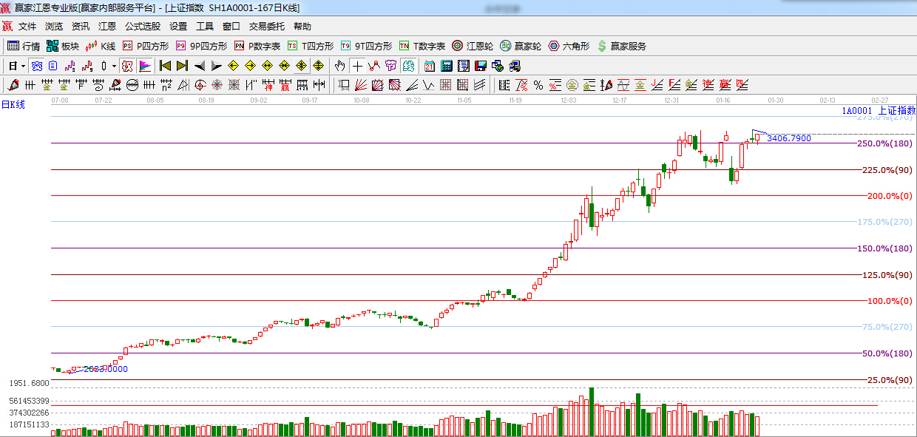Viewport: 917px width, 437px height.
Task: Toggle the crosshair cursor button
Action: pos(357,66)
